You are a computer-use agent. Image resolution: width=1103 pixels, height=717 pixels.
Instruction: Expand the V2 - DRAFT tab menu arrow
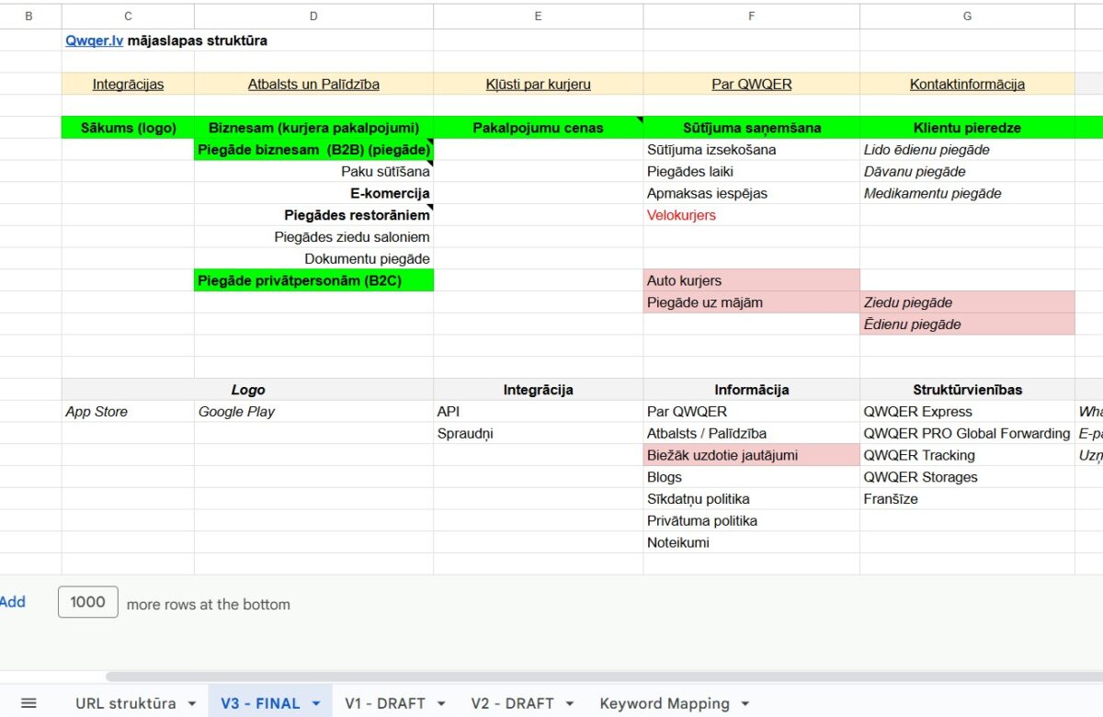[x=569, y=703]
